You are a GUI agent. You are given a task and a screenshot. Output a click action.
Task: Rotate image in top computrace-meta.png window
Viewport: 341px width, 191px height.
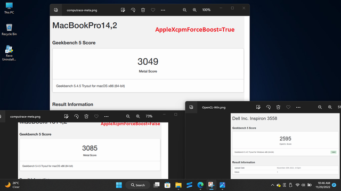(x=133, y=10)
